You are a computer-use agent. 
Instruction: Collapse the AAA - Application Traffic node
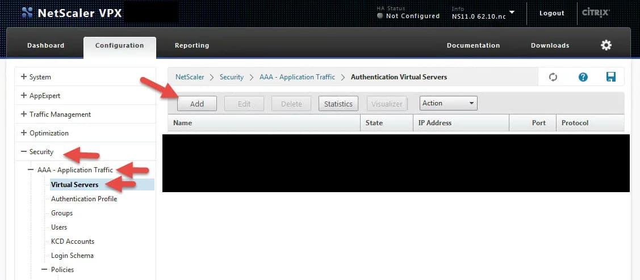(31, 171)
